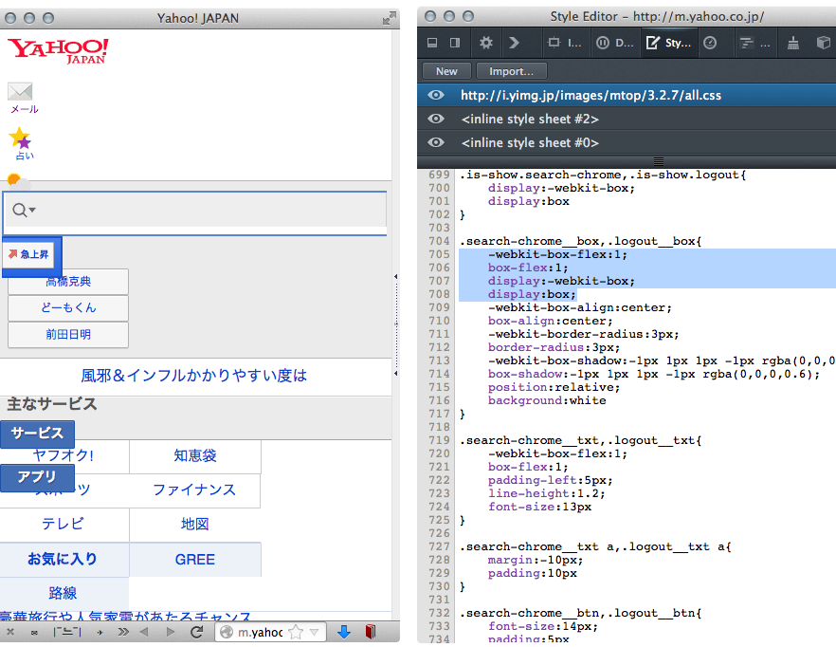Screen dimensions: 836x647
Task: Open the URL history dropdown arrow
Action: tap(315, 633)
